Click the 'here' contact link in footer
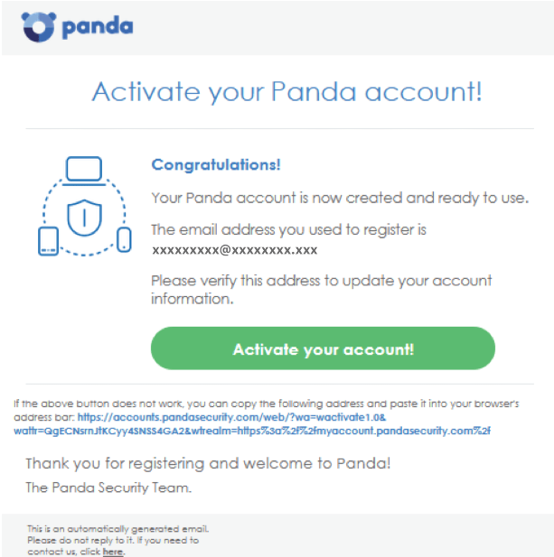 point(113,552)
